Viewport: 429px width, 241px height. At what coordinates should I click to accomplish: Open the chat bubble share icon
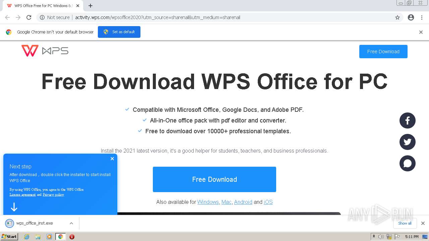click(408, 163)
